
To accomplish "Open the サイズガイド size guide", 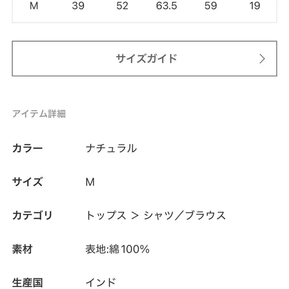I will point(144,58).
